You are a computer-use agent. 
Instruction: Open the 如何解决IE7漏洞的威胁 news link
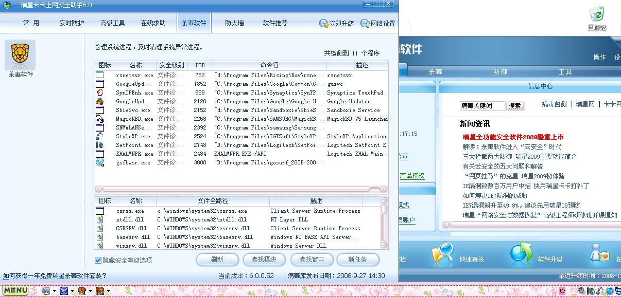(495, 196)
